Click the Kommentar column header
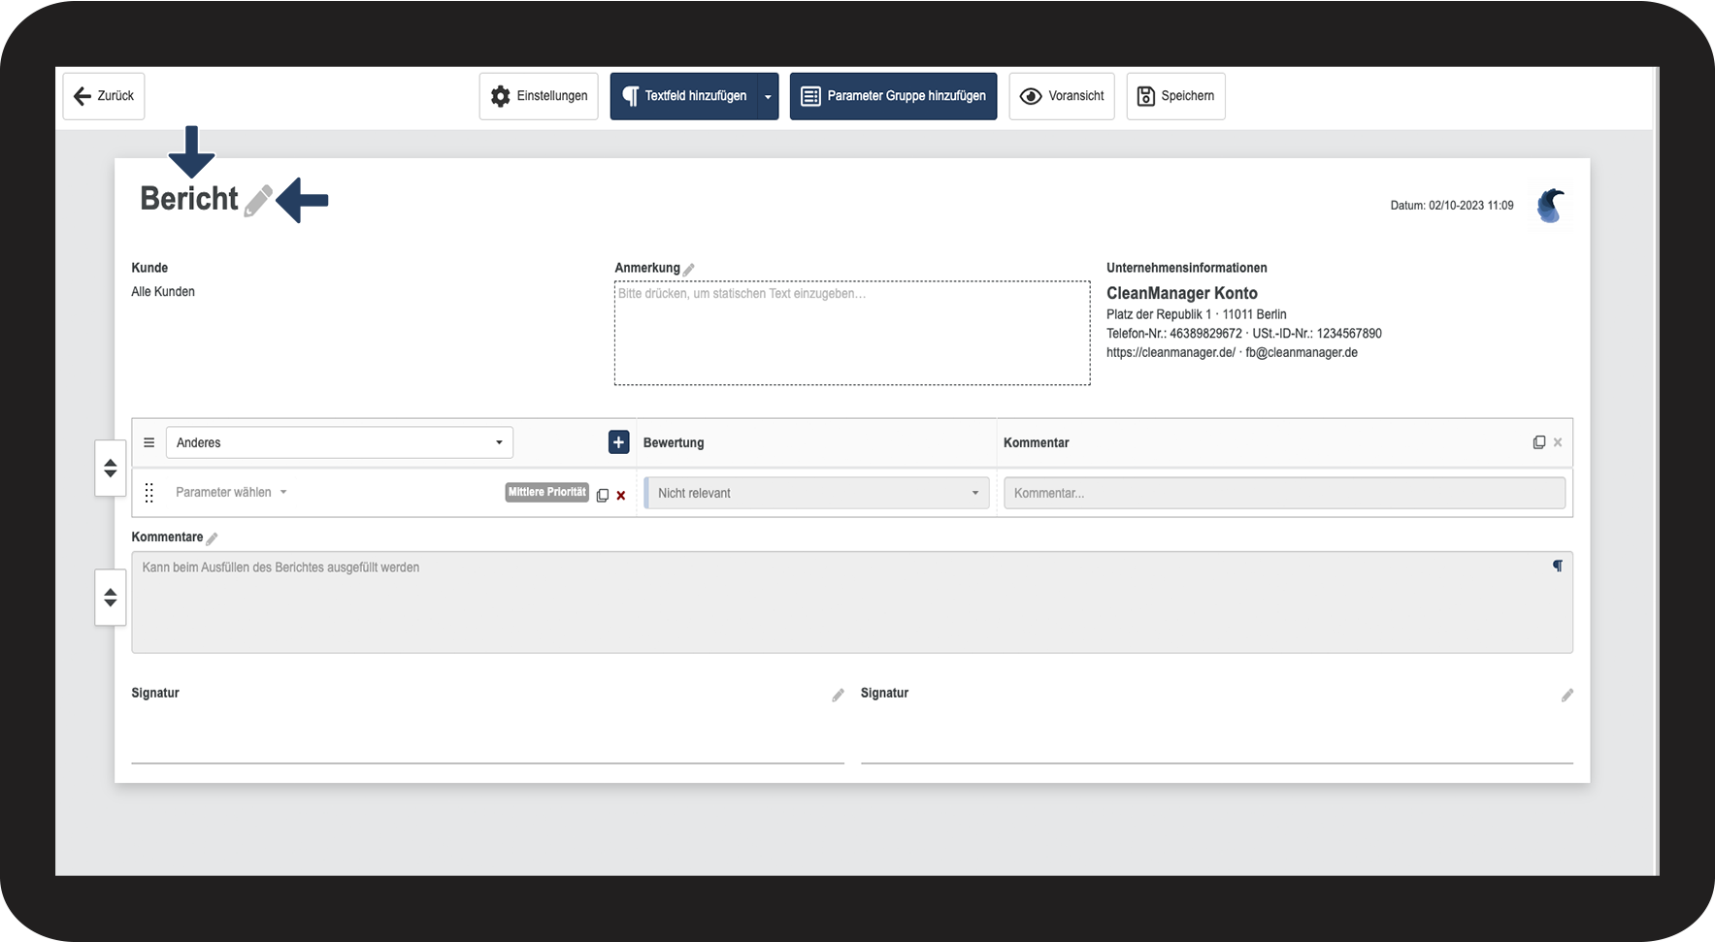Viewport: 1715px width, 942px height. (x=1037, y=442)
